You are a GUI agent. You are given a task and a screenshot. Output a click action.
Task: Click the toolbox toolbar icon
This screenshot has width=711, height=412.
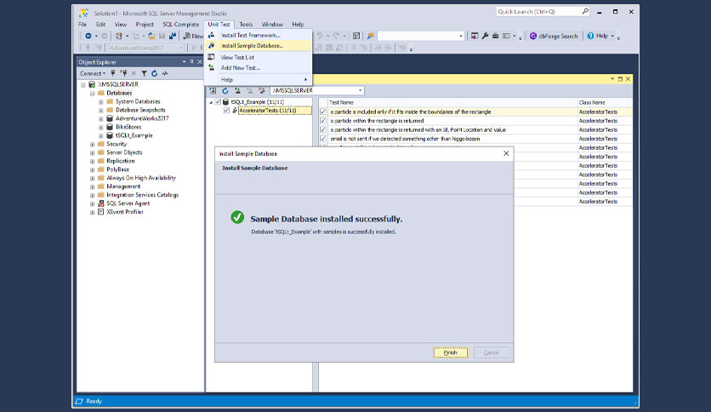pyautogui.click(x=495, y=36)
